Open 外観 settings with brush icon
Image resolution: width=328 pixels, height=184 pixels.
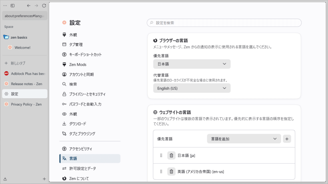[90, 35]
